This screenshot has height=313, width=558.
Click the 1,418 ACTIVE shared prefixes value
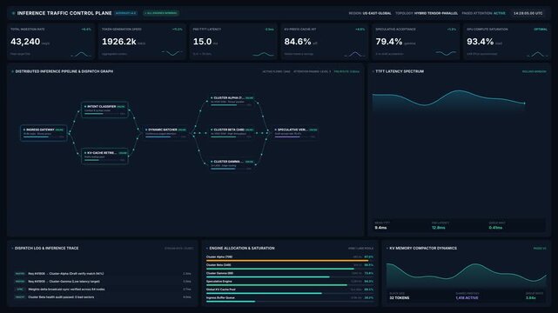pos(467,298)
